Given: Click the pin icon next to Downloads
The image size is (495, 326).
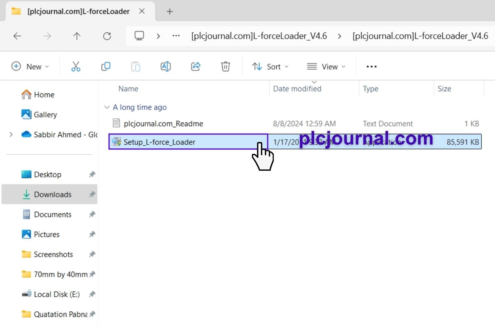Looking at the screenshot, I should coord(92,194).
